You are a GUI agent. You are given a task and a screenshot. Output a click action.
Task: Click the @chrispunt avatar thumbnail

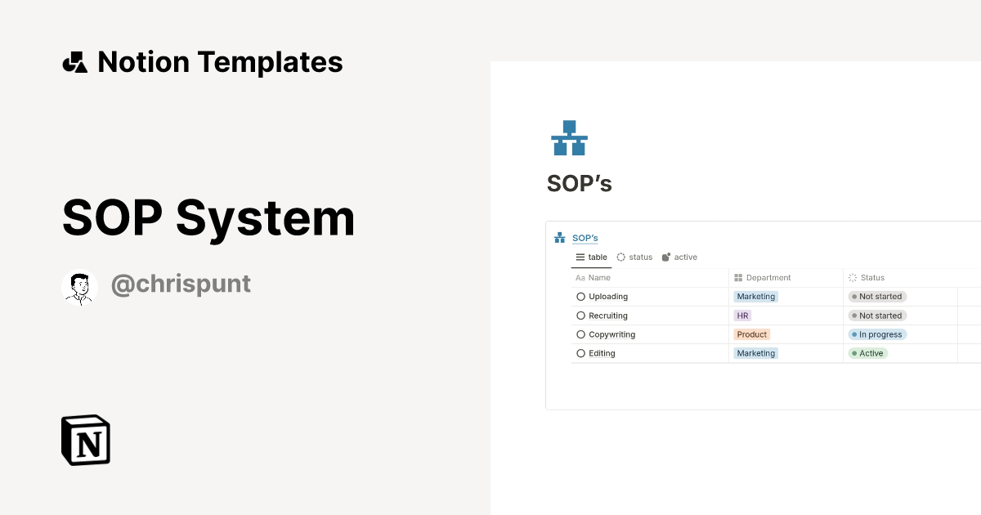coord(79,286)
